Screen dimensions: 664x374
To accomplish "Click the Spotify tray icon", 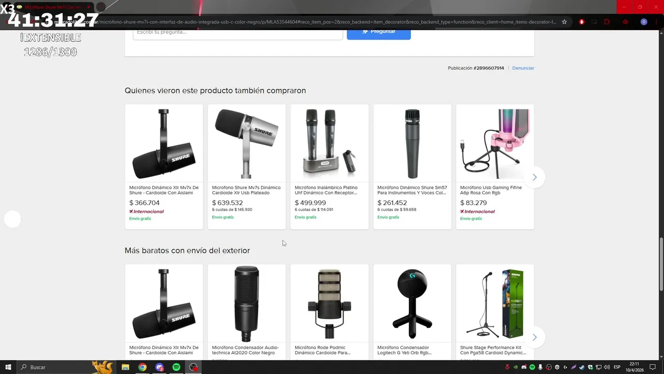I will click(532, 367).
